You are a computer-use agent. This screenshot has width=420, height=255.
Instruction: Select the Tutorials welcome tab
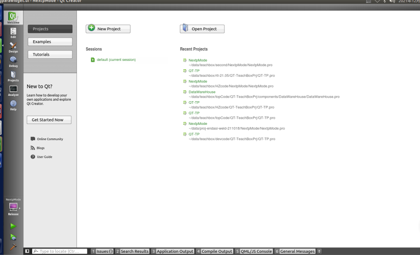tap(50, 54)
